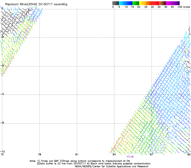Click the plot title 'Rapidscat Winds(25KM) 20150717 ascending'
Screen dimensions: 191x168
[36, 4]
